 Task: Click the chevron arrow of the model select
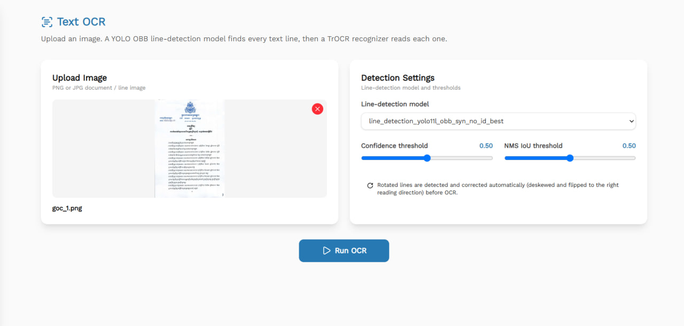coord(631,121)
